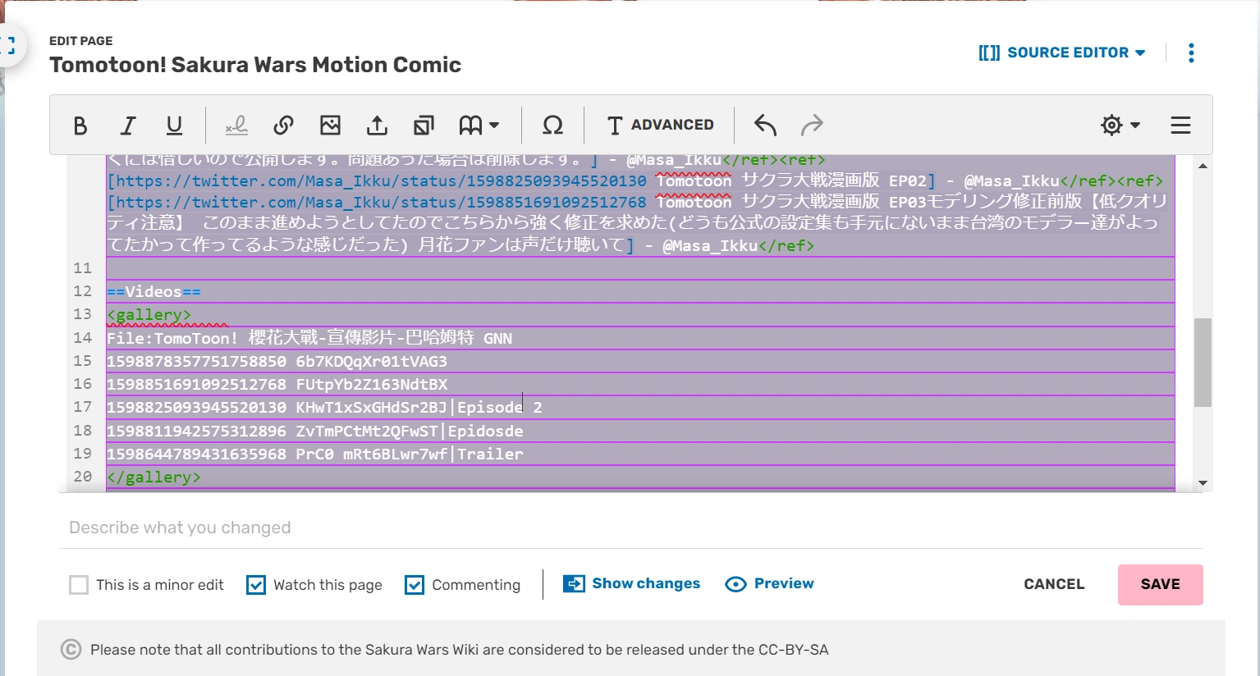Undo the last edit

(x=764, y=125)
